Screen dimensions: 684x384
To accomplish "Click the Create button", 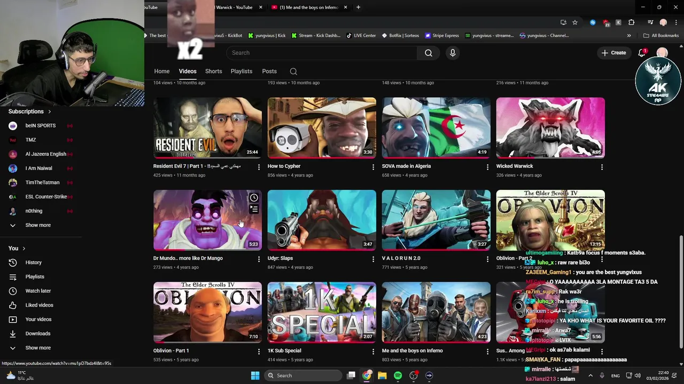I will [613, 53].
